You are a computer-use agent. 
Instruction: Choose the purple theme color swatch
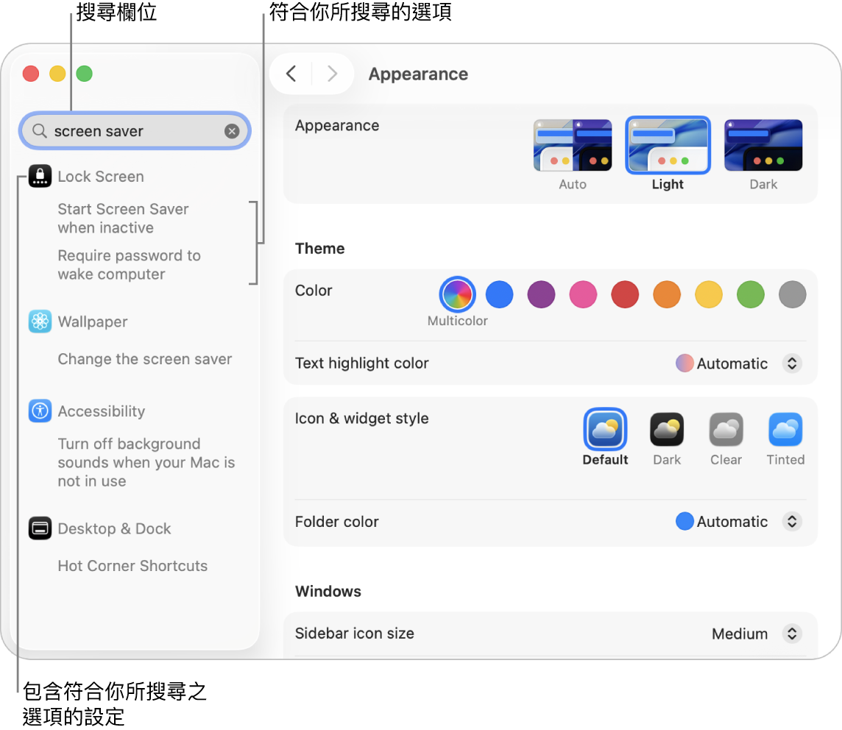pyautogui.click(x=541, y=295)
